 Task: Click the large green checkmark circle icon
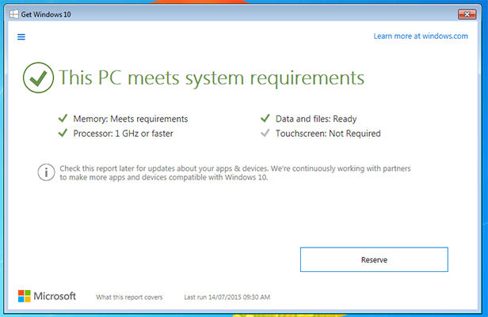38,77
